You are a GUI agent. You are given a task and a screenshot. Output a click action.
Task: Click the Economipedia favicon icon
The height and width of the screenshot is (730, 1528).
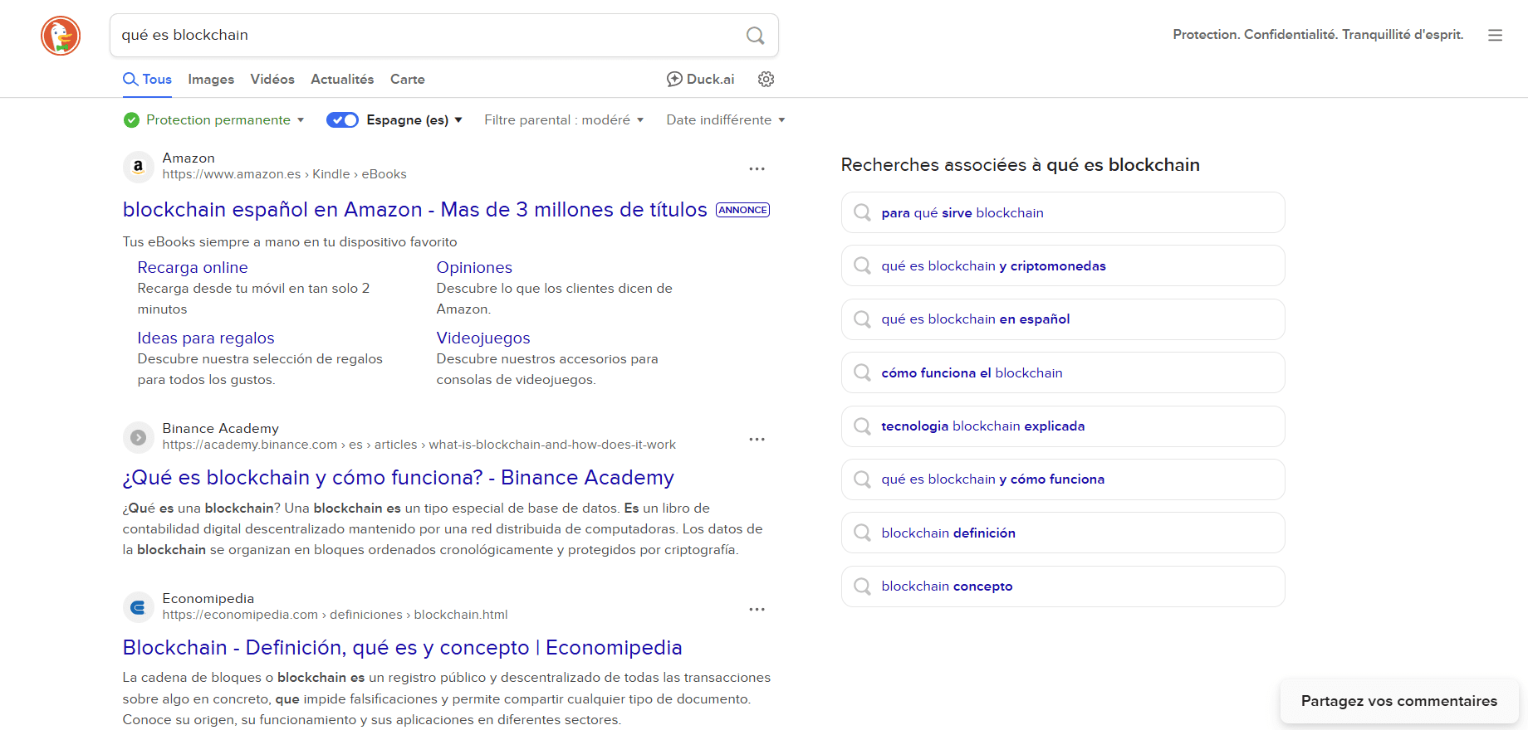139,606
